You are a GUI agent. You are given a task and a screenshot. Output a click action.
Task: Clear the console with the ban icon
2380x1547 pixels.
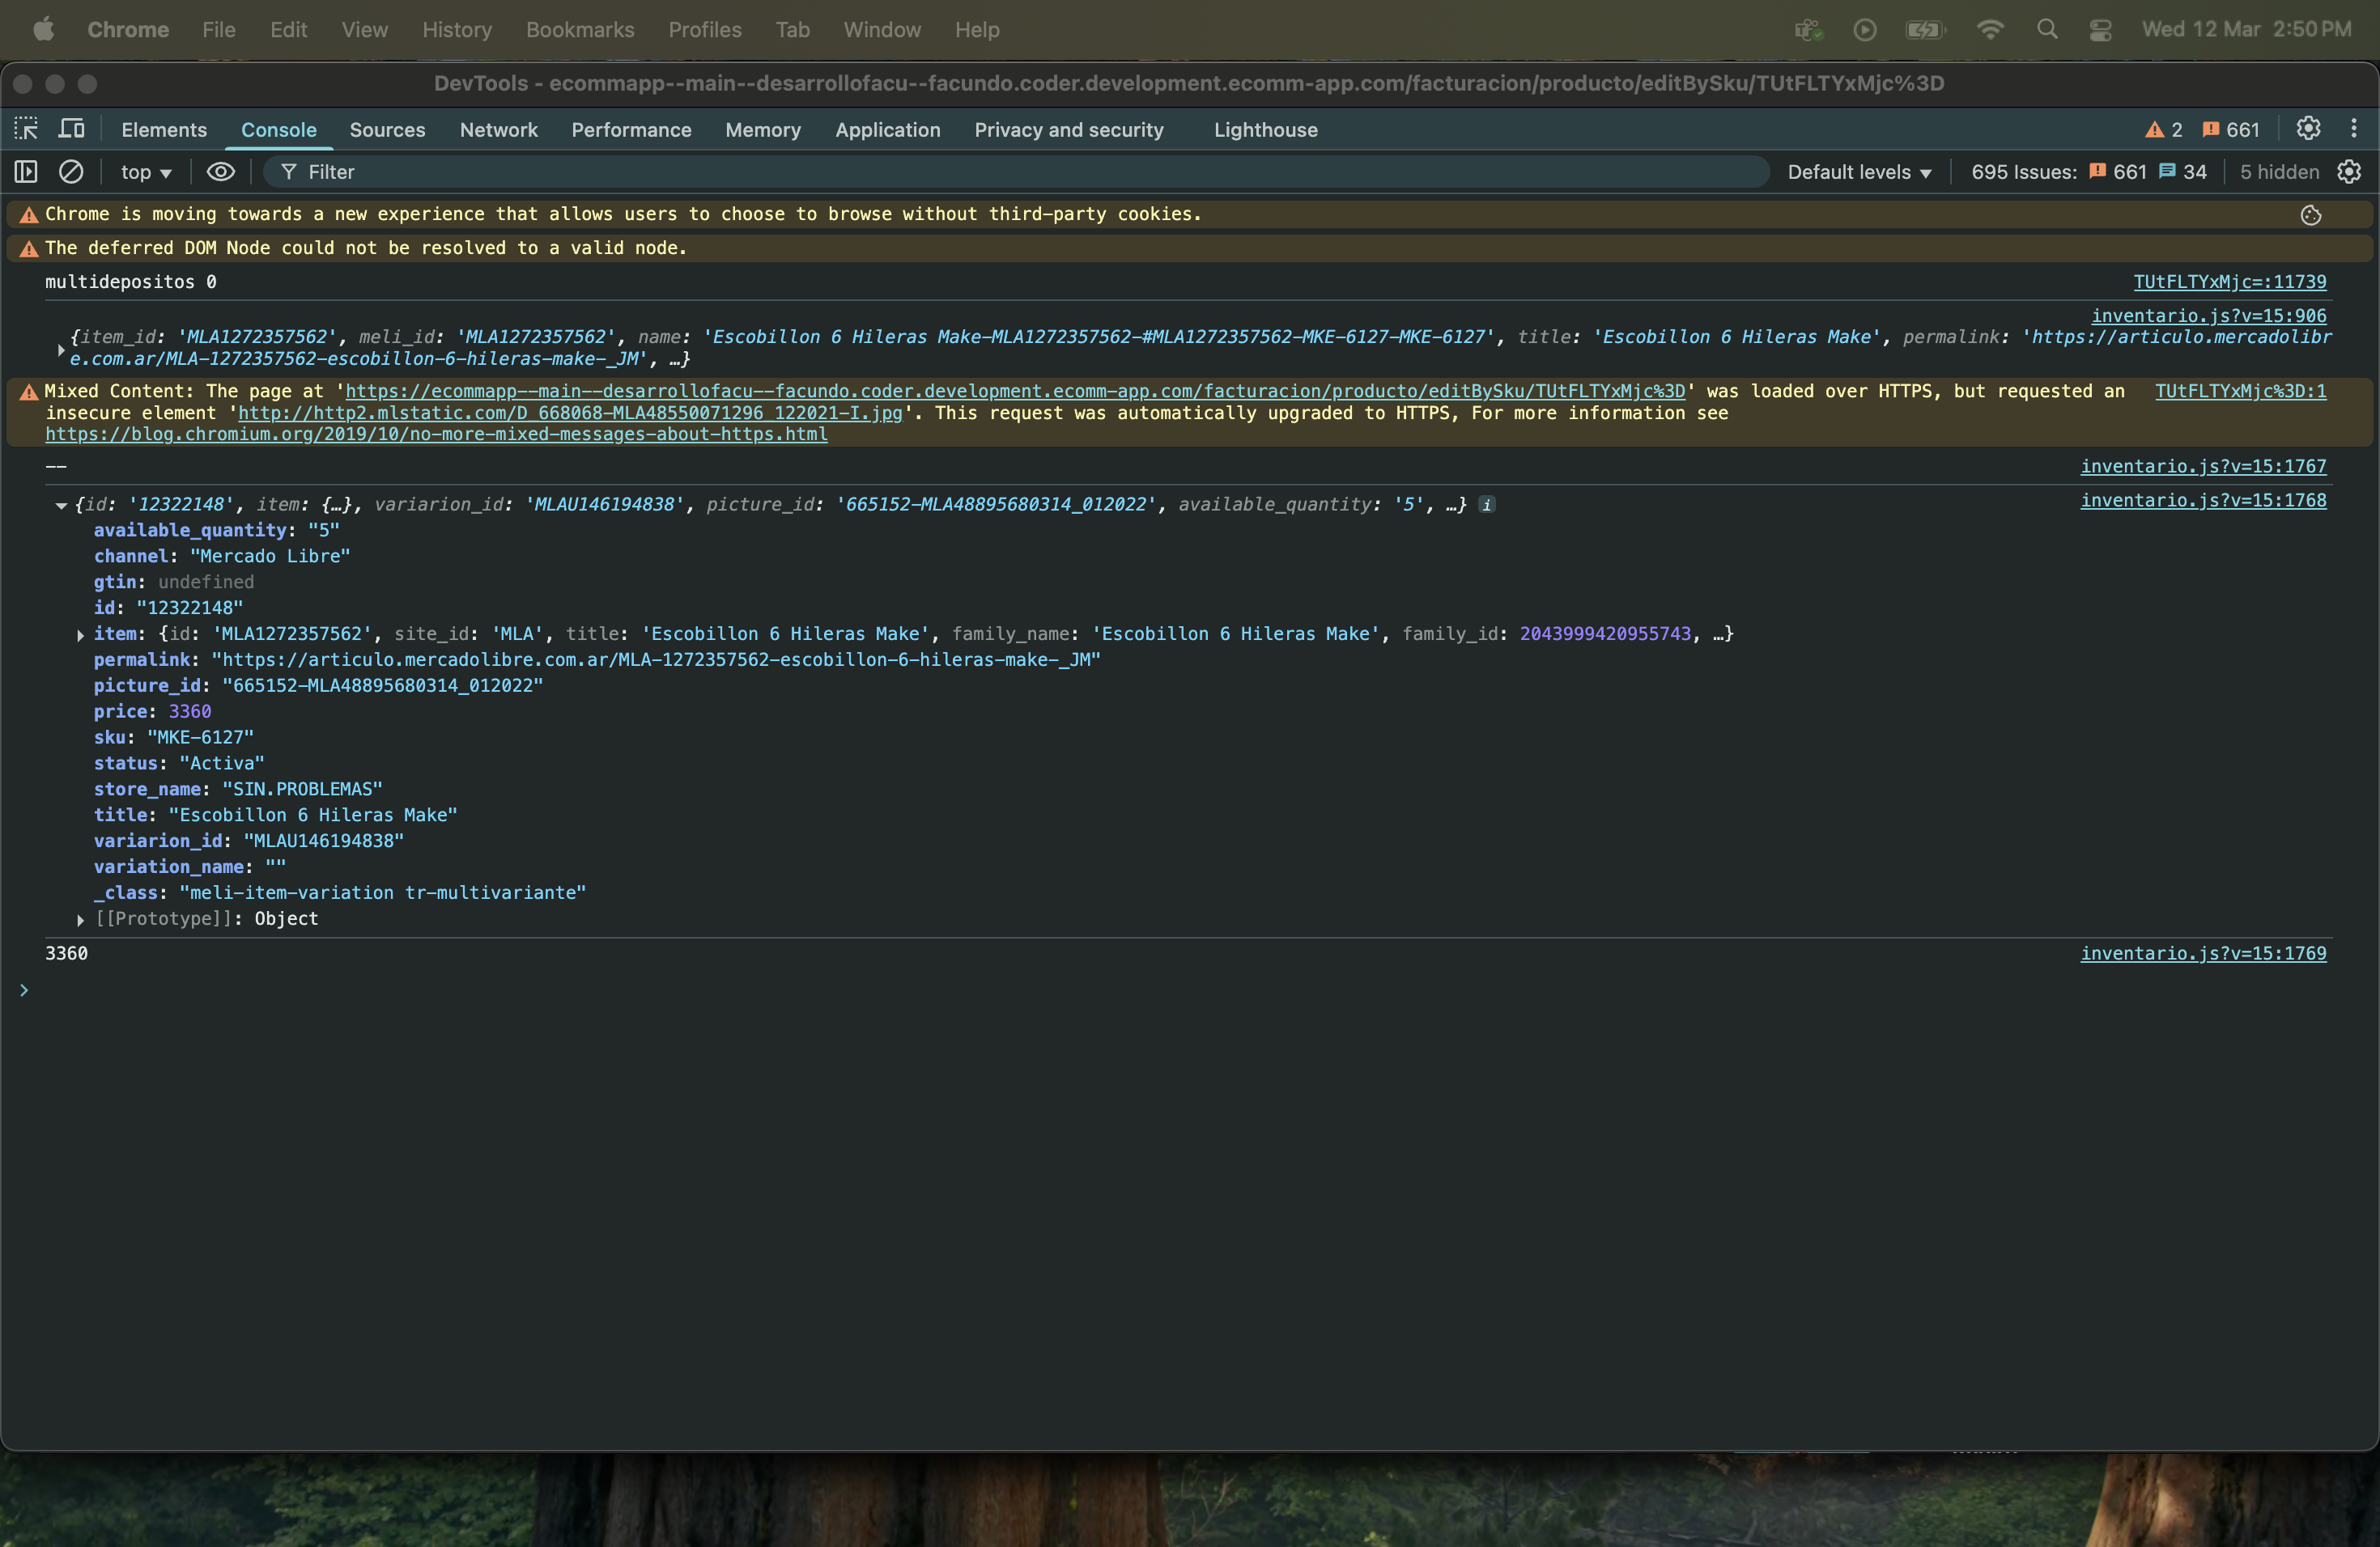(x=71, y=172)
